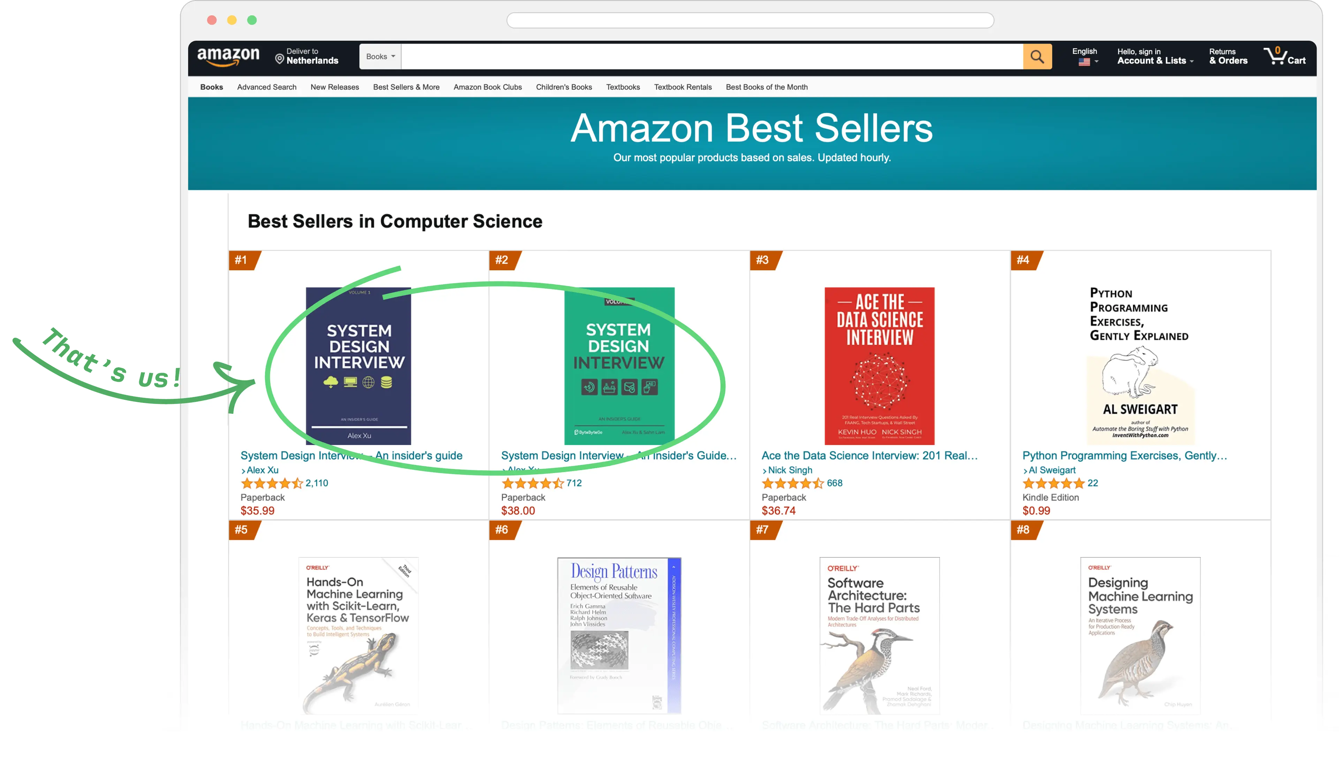
Task: Click the 2,110 reviews count
Action: click(x=317, y=483)
